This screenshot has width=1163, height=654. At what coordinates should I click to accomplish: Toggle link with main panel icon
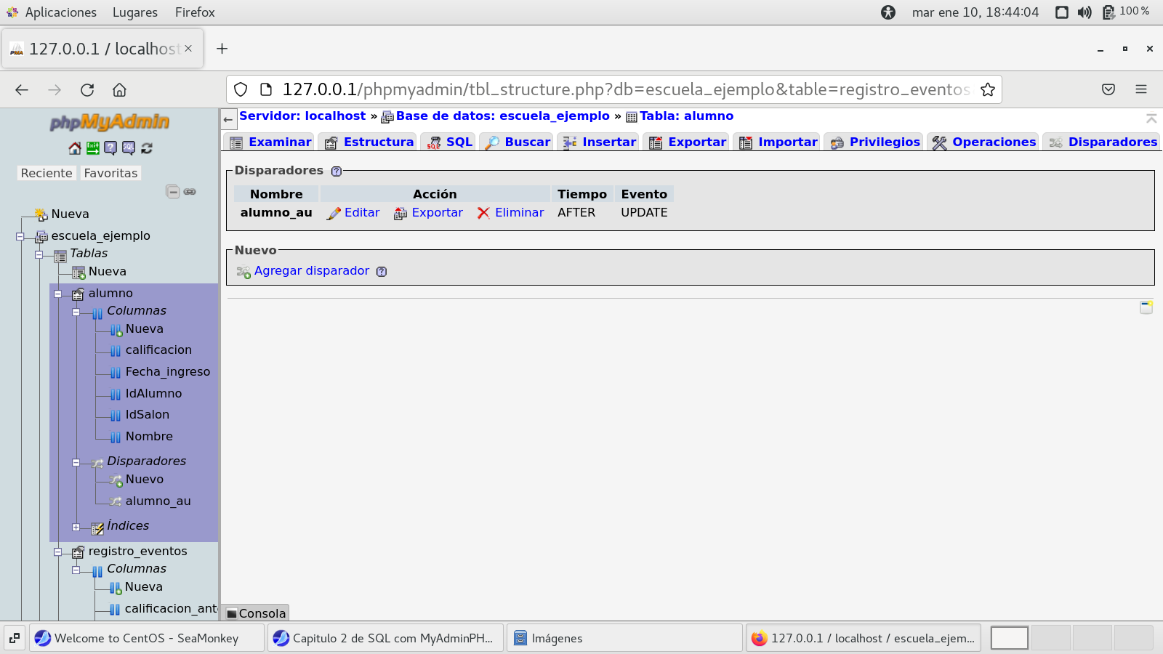[190, 192]
